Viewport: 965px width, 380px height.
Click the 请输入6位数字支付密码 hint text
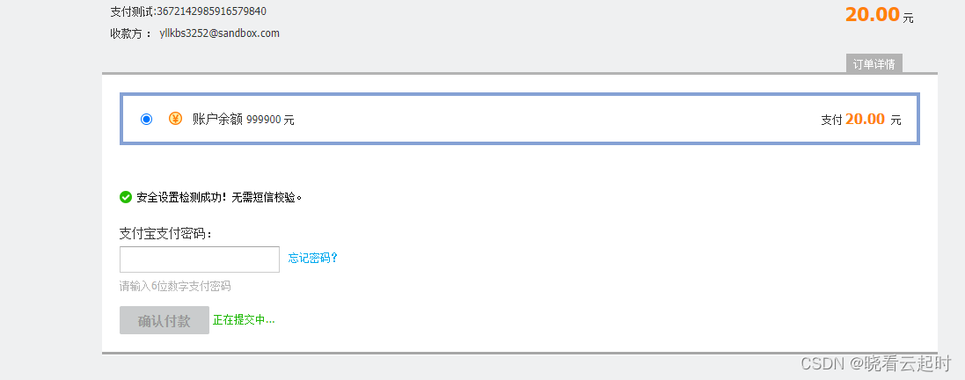tap(175, 287)
